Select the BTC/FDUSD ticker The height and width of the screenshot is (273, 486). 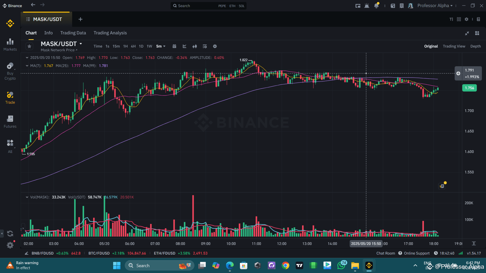pyautogui.click(x=117, y=253)
